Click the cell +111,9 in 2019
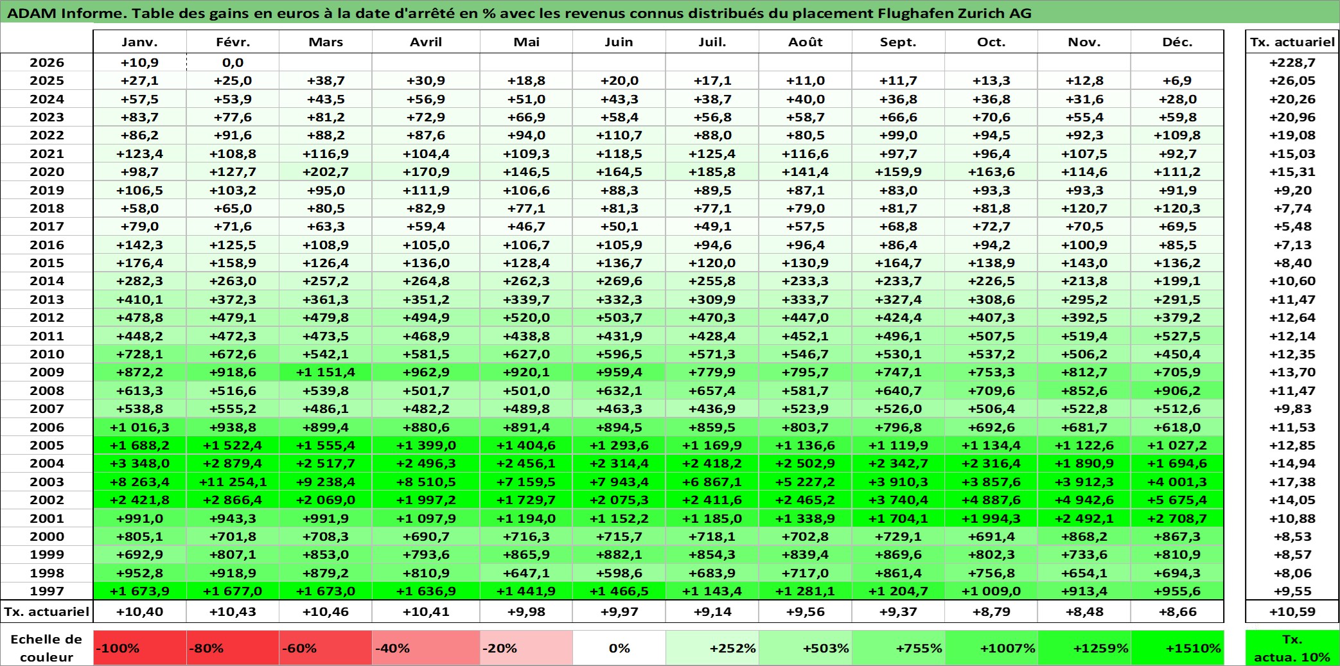This screenshot has width=1340, height=666. click(426, 190)
